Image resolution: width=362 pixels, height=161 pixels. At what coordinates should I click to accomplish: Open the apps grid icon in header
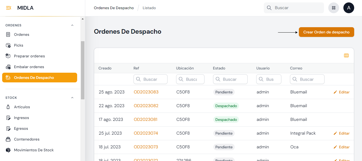333,8
